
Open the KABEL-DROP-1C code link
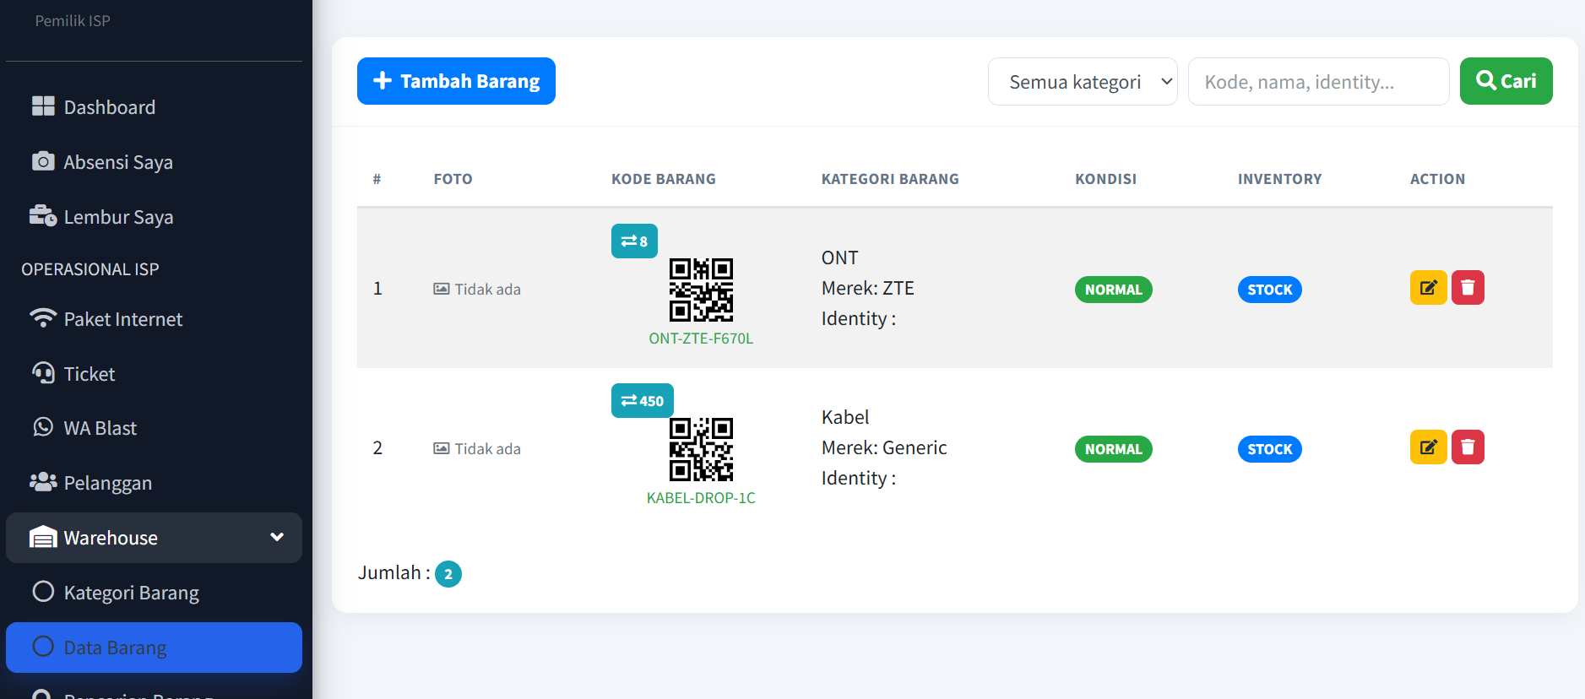pyautogui.click(x=701, y=498)
